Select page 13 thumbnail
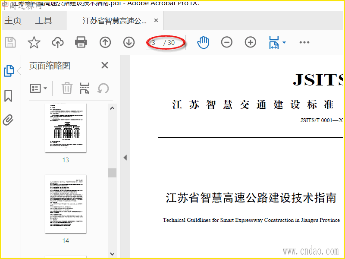The image size is (345, 259). coord(66,128)
